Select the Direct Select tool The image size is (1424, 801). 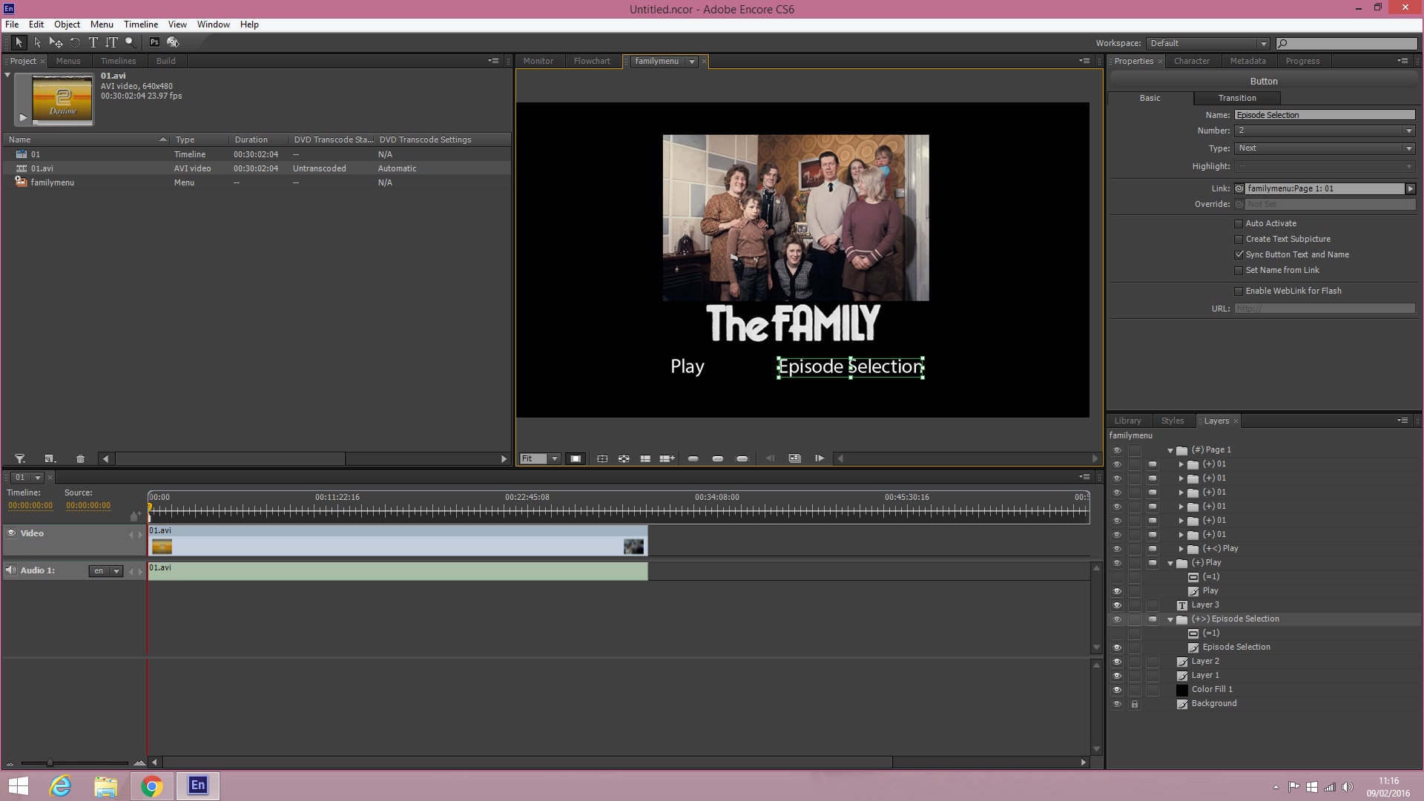click(37, 42)
